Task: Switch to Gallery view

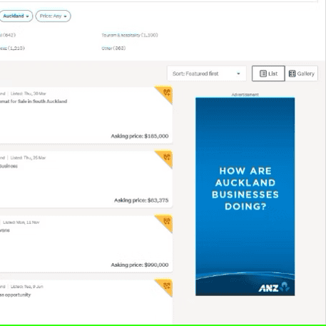Action: [302, 73]
